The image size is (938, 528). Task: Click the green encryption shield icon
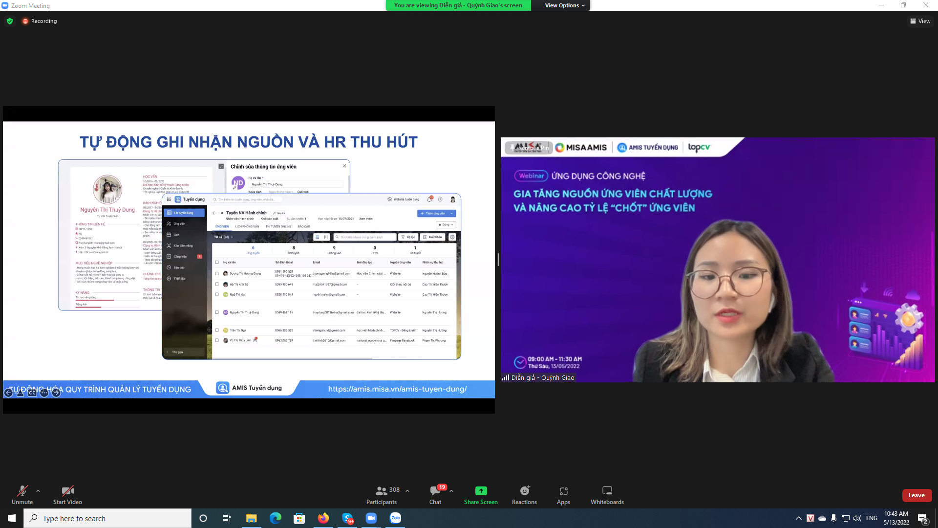pos(10,21)
